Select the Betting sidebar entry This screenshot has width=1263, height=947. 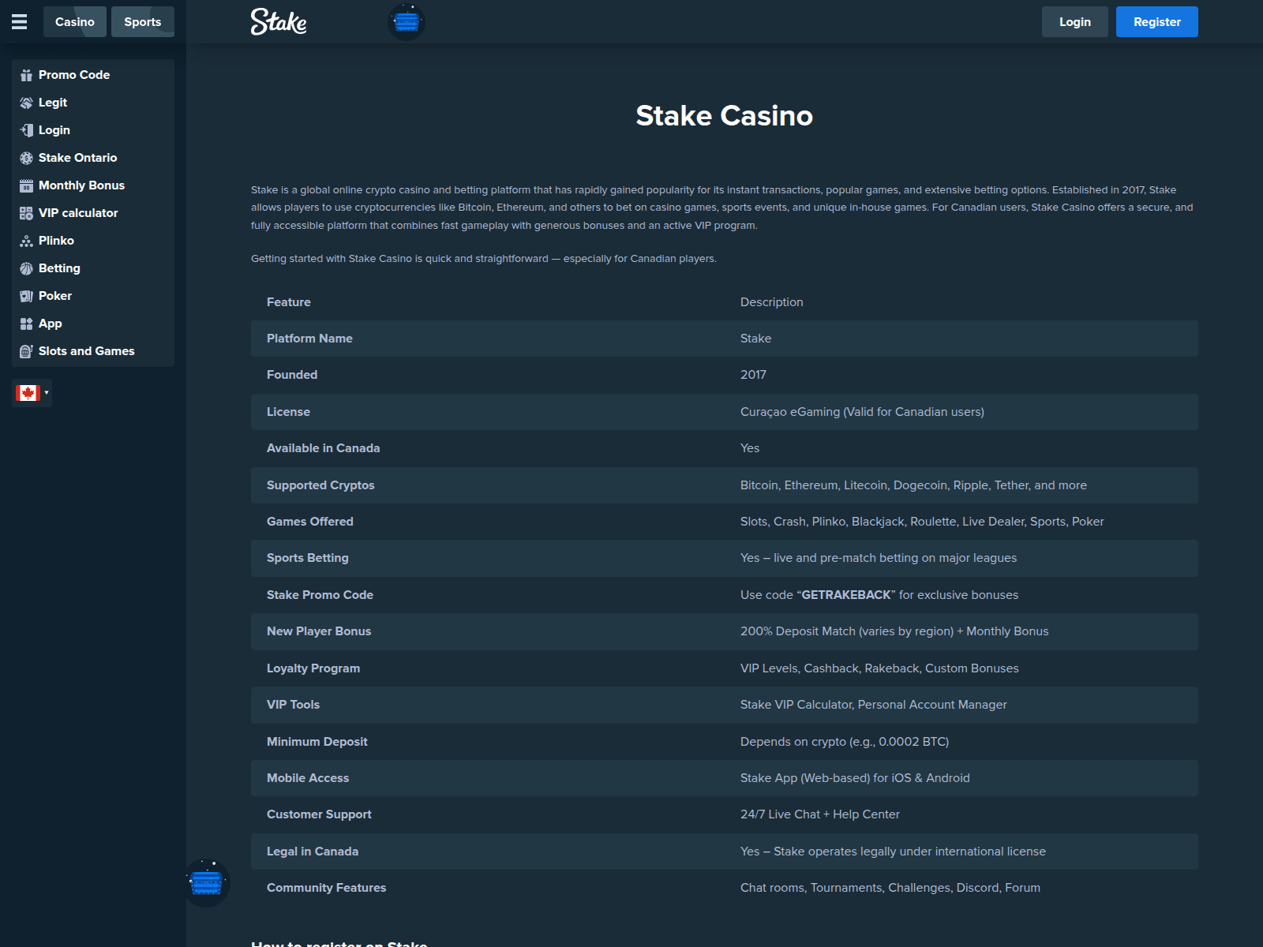click(58, 268)
